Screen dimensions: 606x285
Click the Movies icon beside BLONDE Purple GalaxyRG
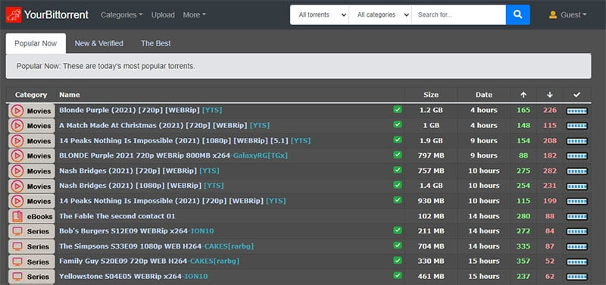click(17, 156)
